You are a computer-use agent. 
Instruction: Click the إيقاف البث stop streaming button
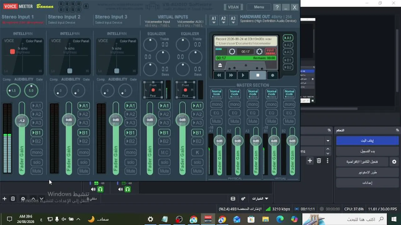tap(367, 141)
